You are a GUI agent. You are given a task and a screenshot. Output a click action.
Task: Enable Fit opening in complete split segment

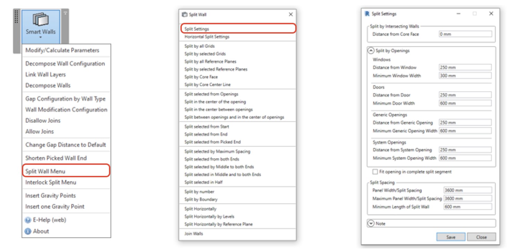[x=375, y=172]
